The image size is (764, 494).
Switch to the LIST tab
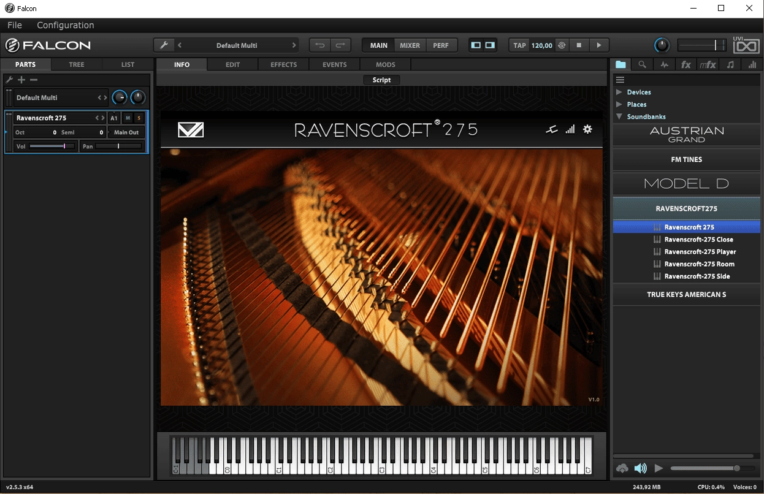coord(128,64)
